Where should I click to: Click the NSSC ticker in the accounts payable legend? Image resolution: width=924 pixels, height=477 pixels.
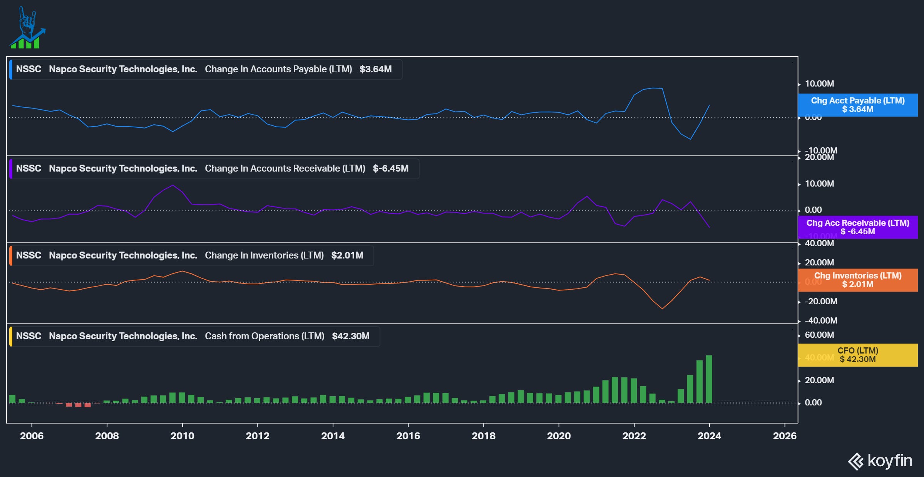(28, 69)
